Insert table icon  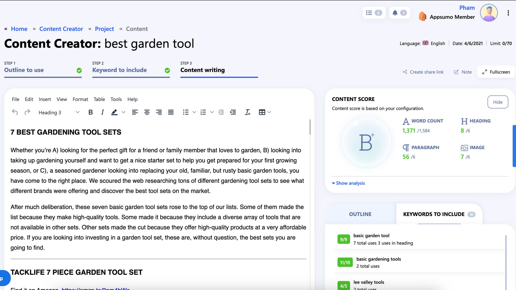pyautogui.click(x=262, y=112)
